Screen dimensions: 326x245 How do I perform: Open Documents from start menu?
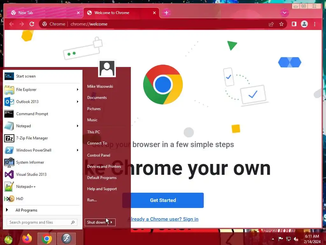click(x=97, y=98)
